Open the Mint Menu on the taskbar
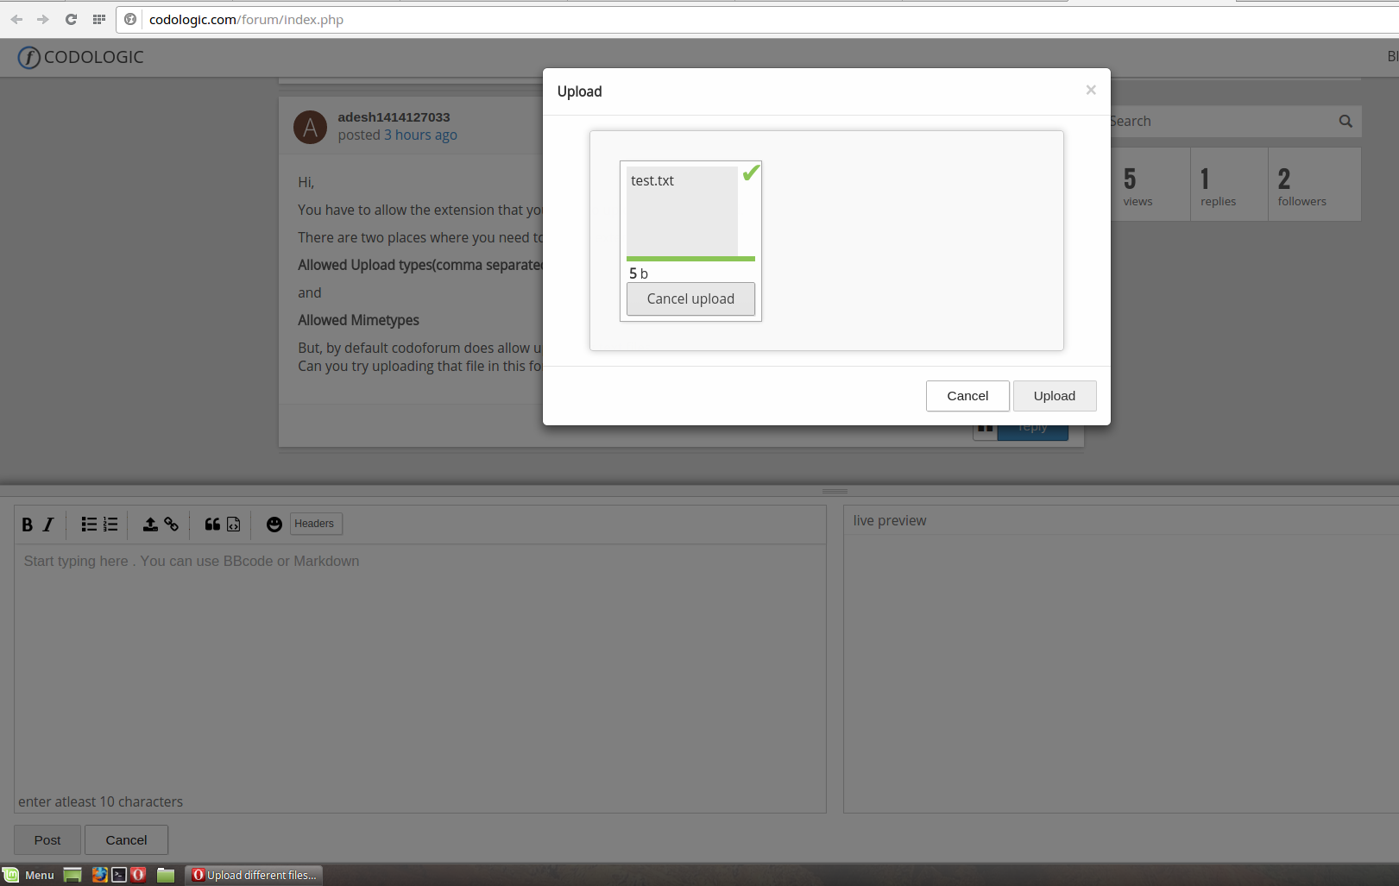1399x886 pixels. click(x=28, y=875)
